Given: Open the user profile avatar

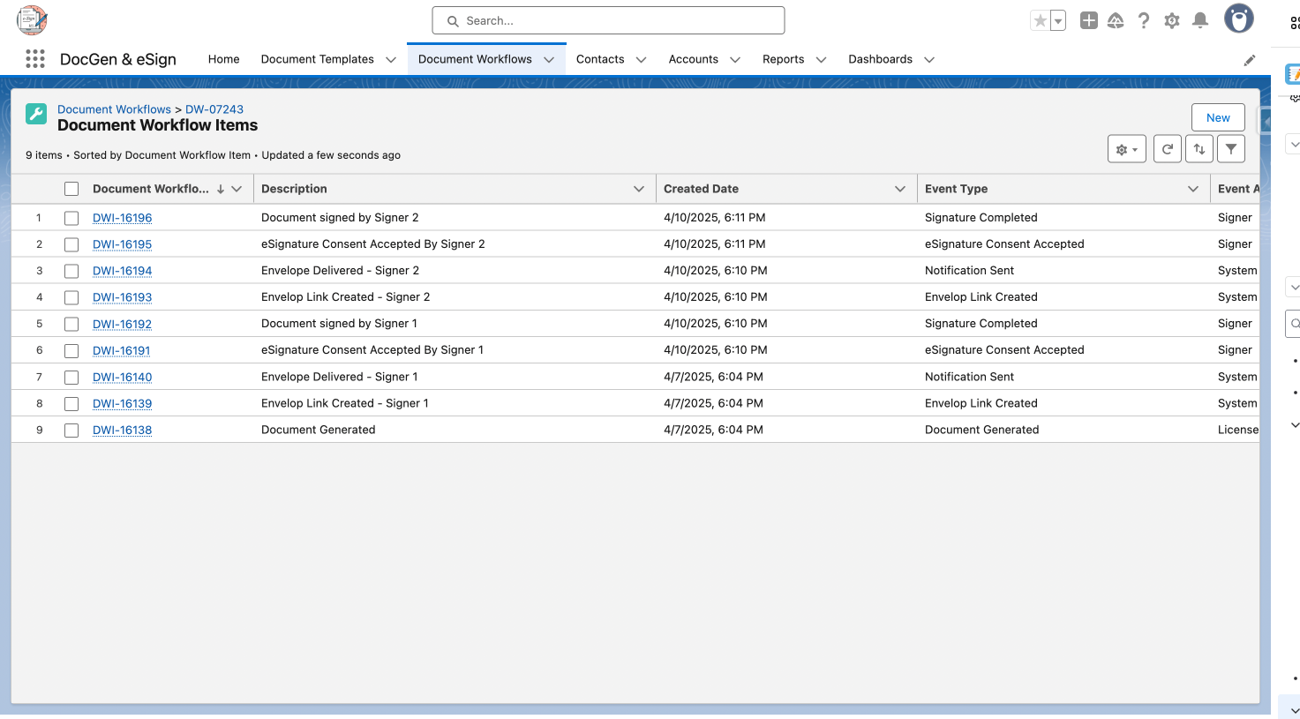Looking at the screenshot, I should [1239, 19].
